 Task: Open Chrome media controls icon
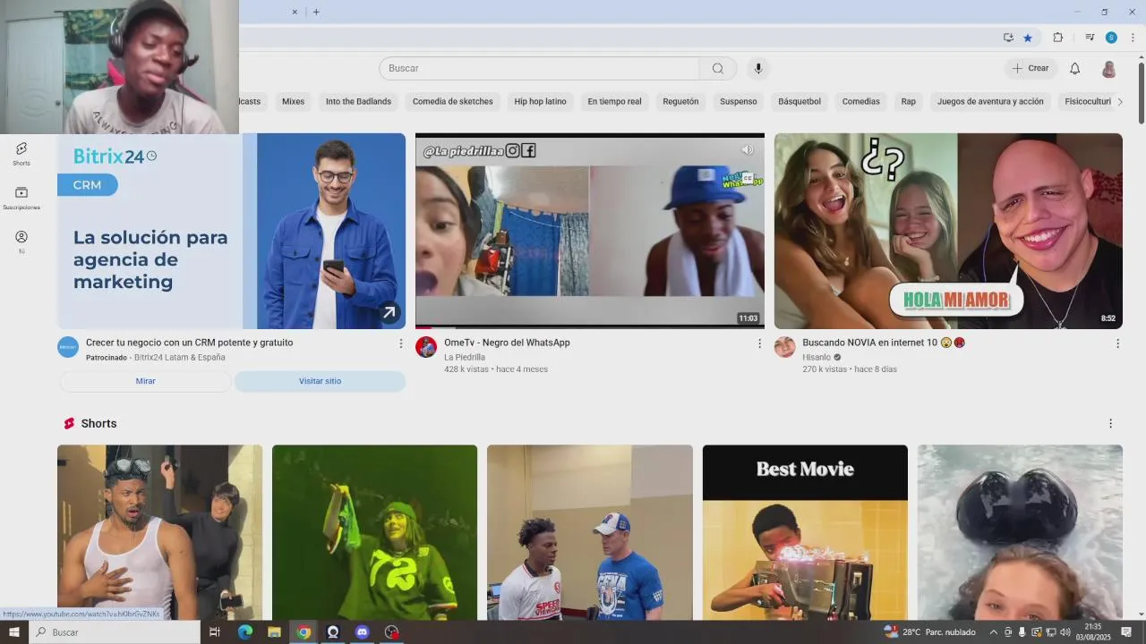click(1090, 38)
